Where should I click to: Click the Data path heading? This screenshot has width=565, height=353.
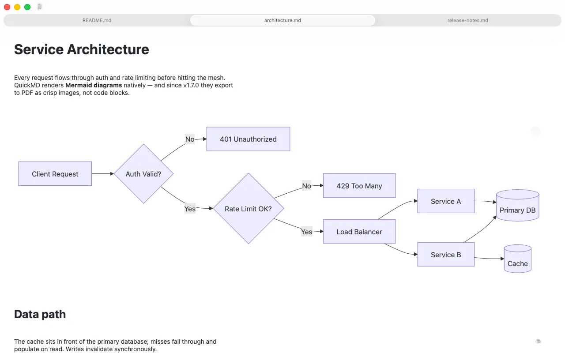click(x=40, y=314)
